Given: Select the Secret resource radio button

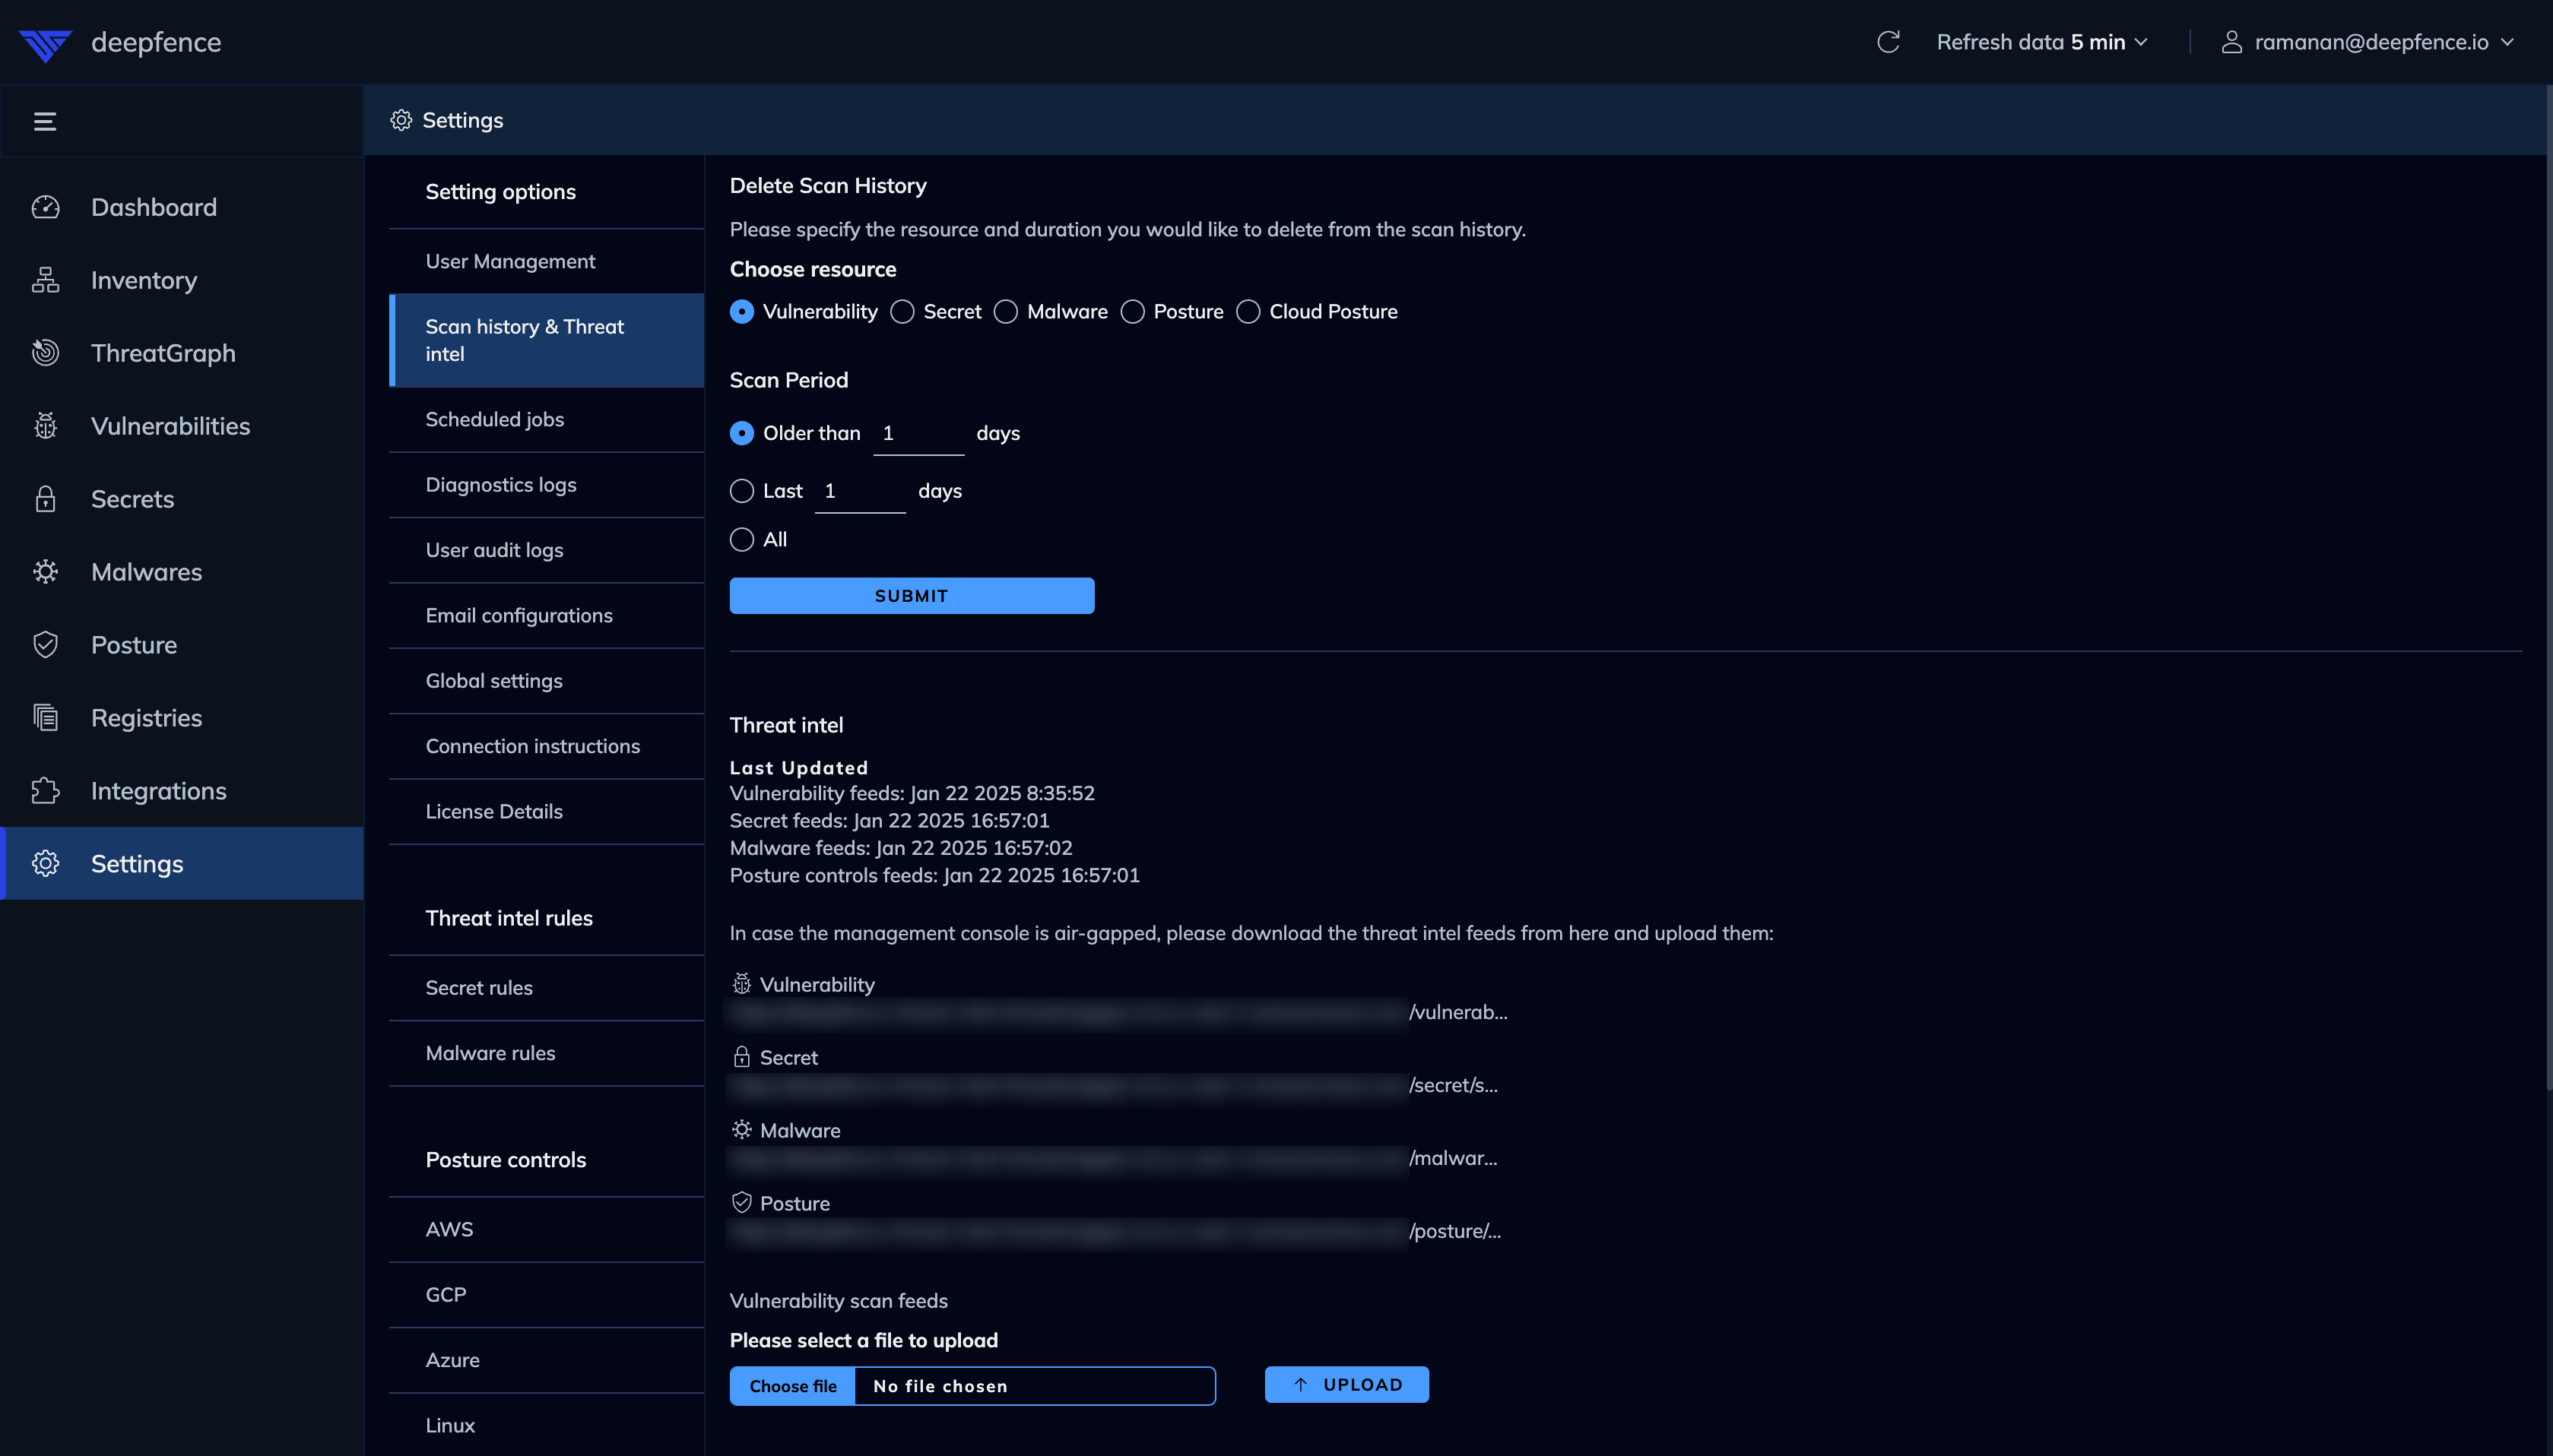Looking at the screenshot, I should point(902,312).
